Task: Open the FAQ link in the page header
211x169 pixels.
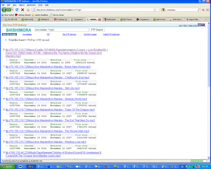Action: (185, 25)
